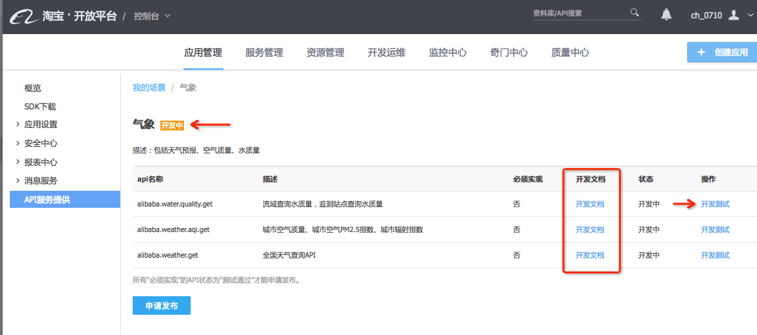Image resolution: width=757 pixels, height=335 pixels.
Task: Click 开发测试 for alibaba.water.quality.get
Action: tap(716, 204)
